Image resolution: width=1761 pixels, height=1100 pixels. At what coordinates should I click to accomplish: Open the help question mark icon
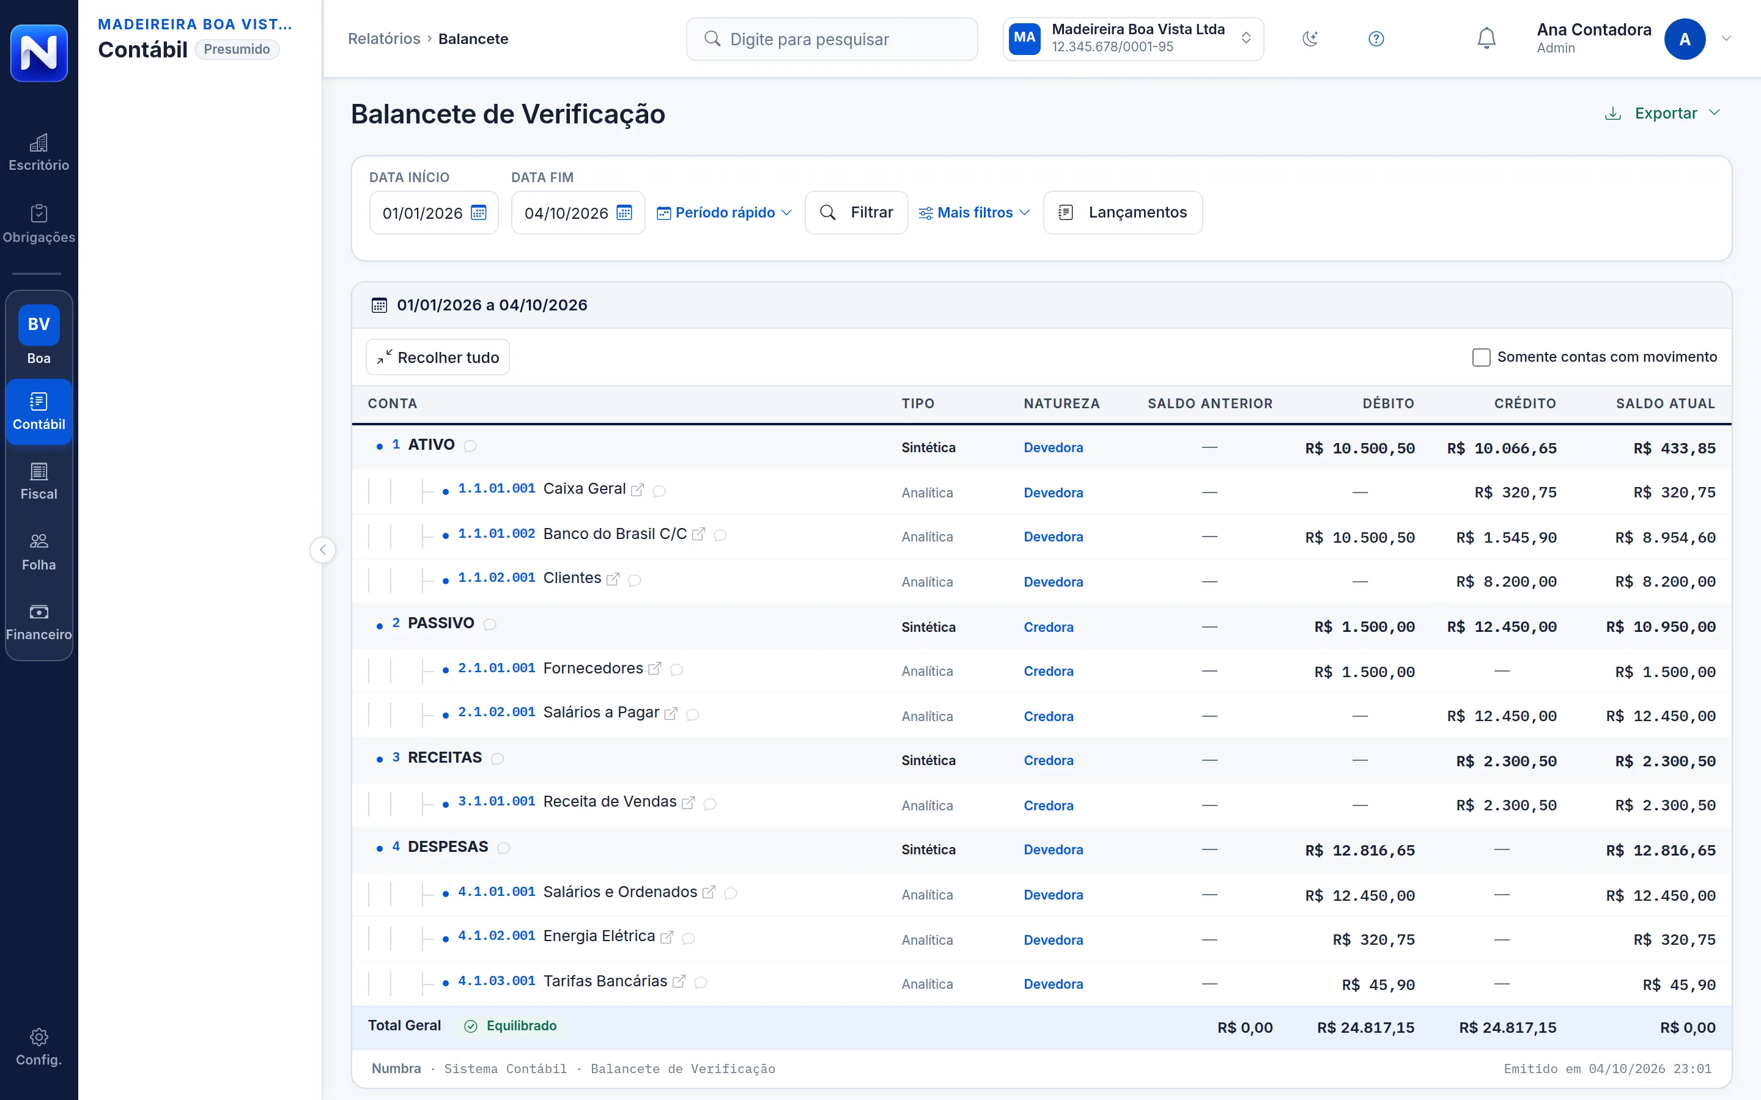[x=1376, y=38]
